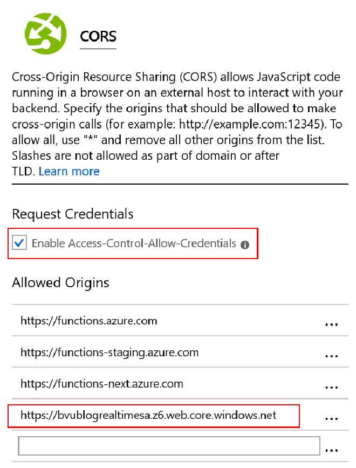Click the Request Credentials section heading
The height and width of the screenshot is (468, 356).
pyautogui.click(x=72, y=214)
